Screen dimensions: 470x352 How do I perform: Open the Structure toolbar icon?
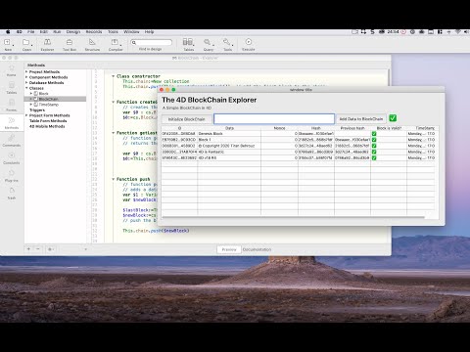(92, 42)
